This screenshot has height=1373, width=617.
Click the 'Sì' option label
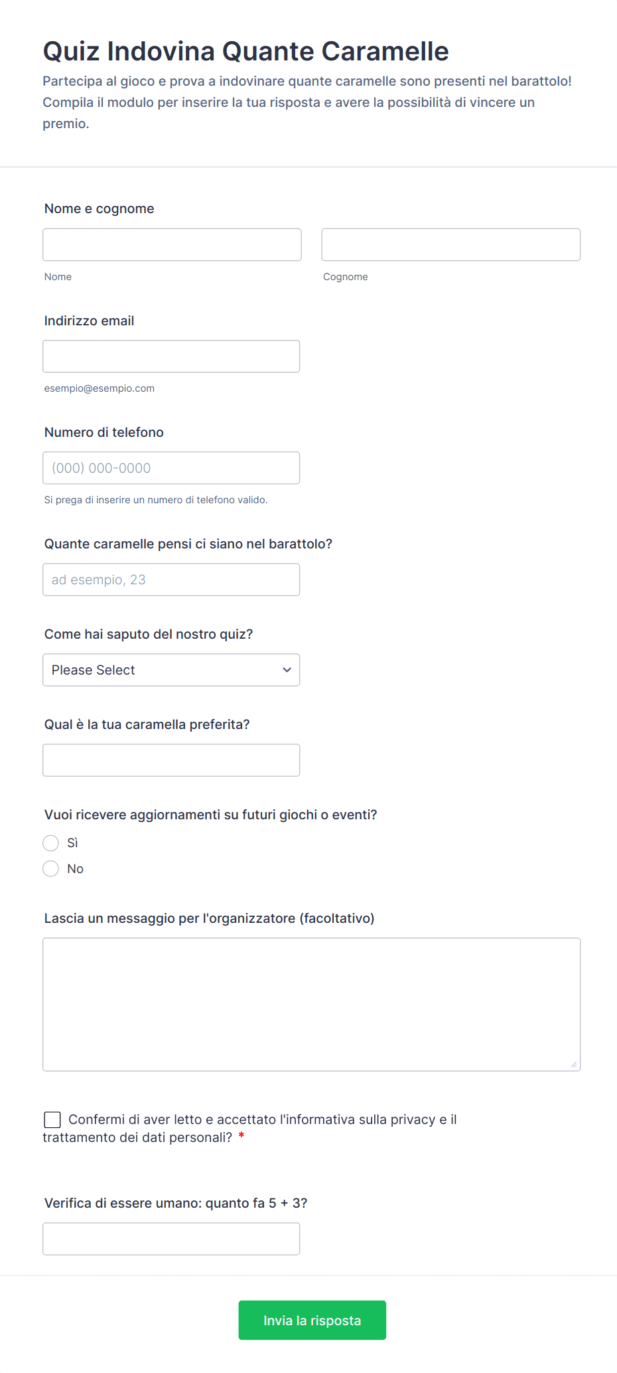pyautogui.click(x=72, y=843)
